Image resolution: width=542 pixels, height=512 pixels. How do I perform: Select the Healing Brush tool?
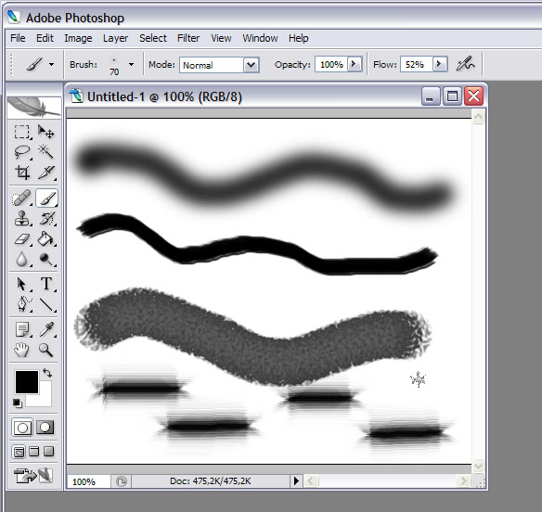21,198
